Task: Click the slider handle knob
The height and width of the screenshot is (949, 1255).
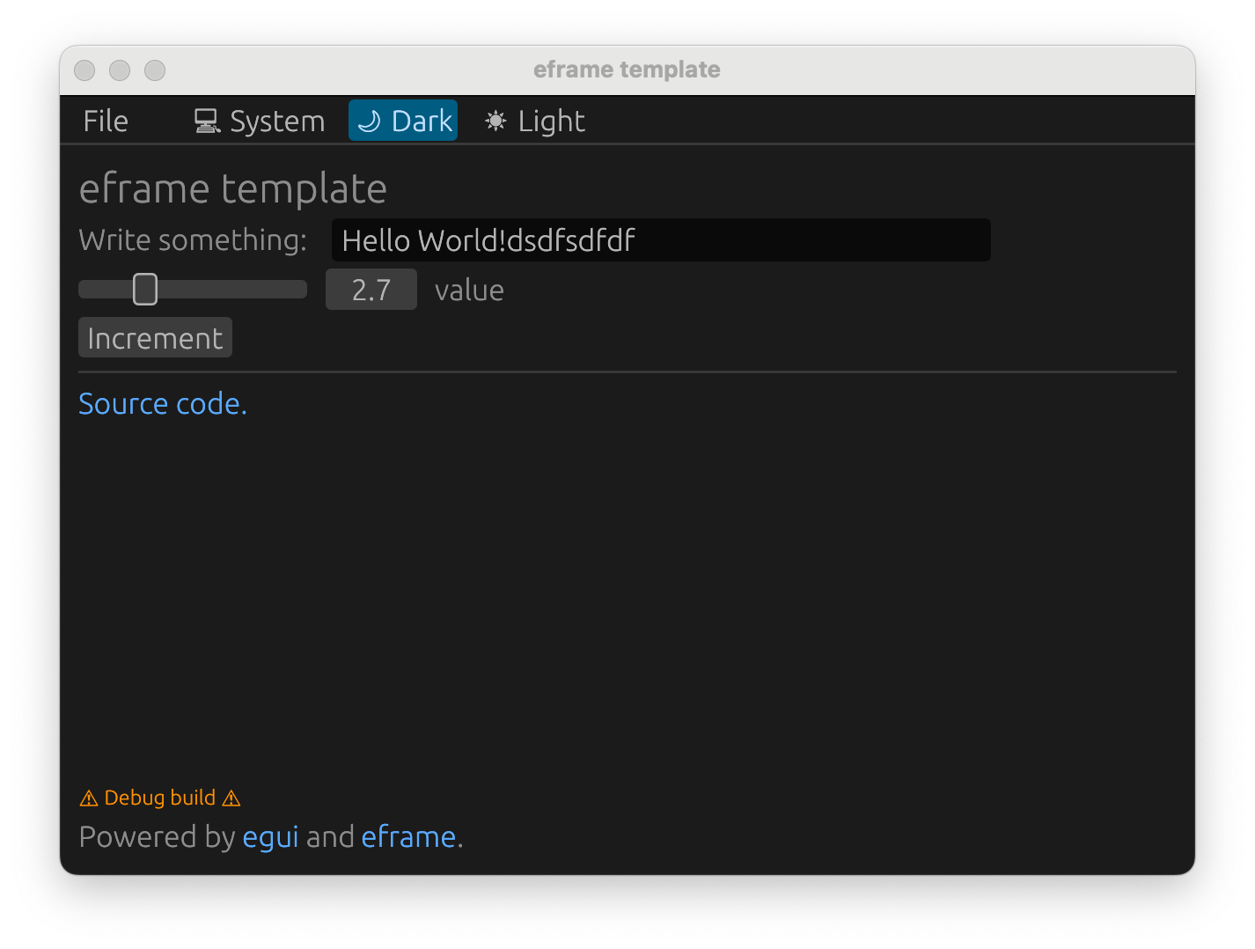Action: pos(145,289)
